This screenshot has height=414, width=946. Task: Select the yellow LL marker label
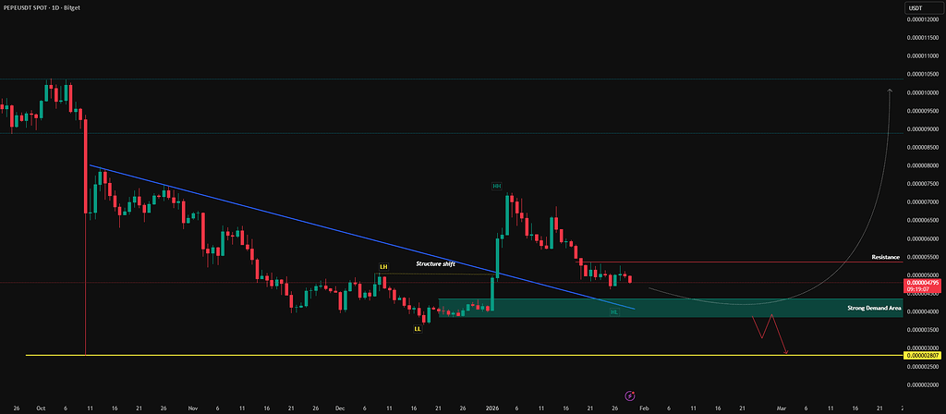pos(418,328)
